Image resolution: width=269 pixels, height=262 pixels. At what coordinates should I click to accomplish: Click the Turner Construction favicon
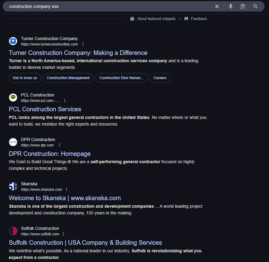(13, 41)
